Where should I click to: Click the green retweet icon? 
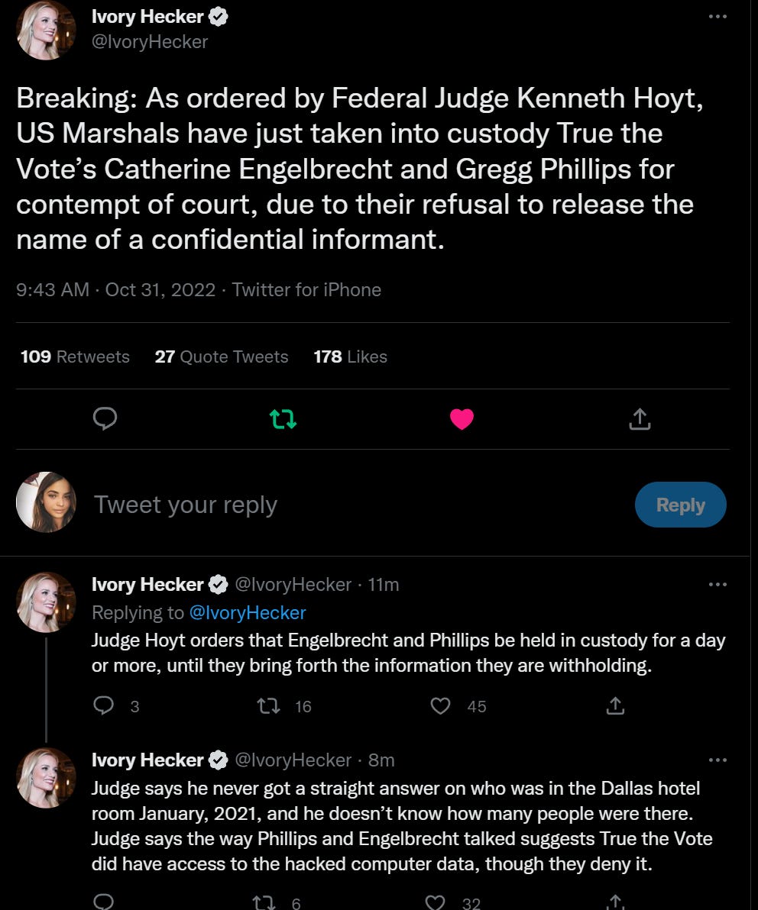(x=283, y=418)
